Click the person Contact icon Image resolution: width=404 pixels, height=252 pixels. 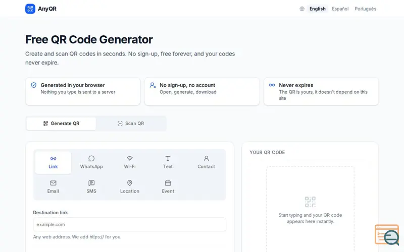pyautogui.click(x=206, y=158)
